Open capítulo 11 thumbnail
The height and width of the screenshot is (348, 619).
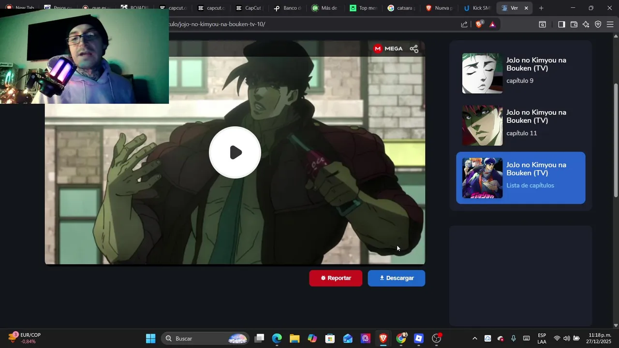pyautogui.click(x=482, y=126)
